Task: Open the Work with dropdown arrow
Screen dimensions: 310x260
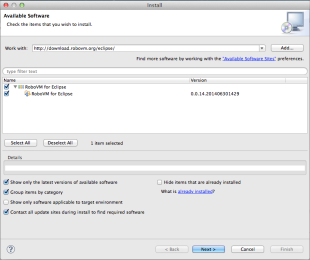Action: pyautogui.click(x=262, y=48)
